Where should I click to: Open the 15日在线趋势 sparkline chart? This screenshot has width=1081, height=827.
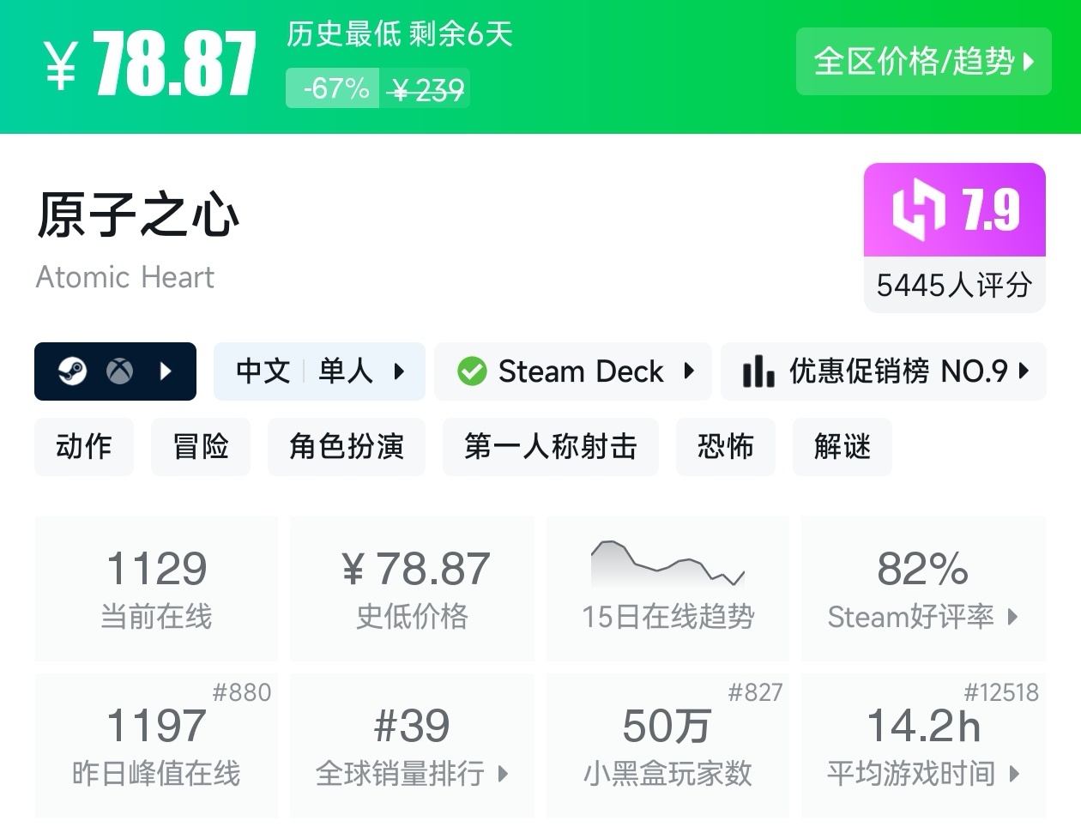[667, 564]
